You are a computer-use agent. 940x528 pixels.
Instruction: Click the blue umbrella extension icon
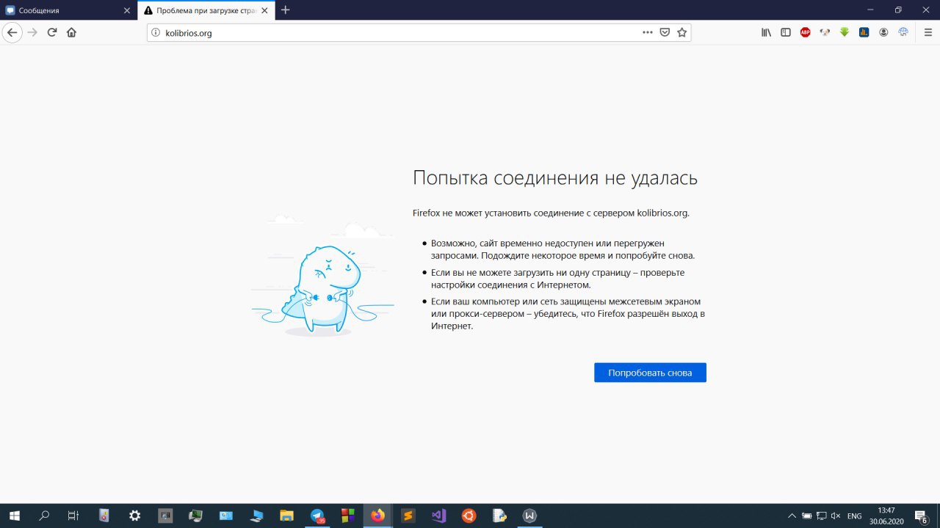[x=903, y=32]
